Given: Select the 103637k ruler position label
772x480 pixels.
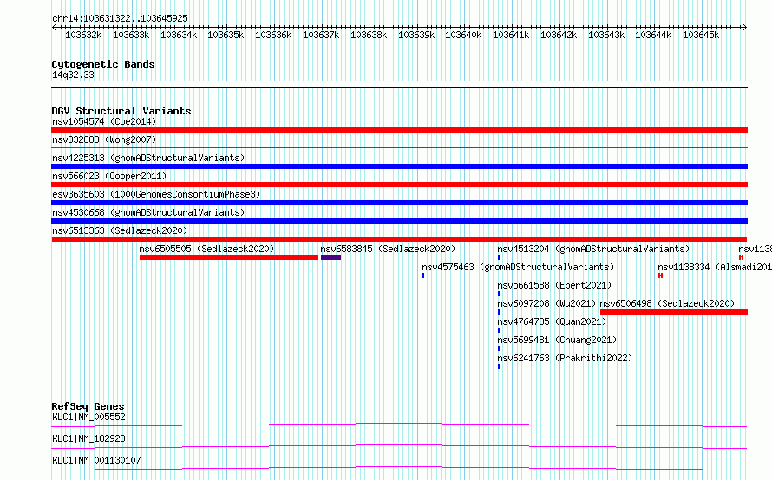Looking at the screenshot, I should pyautogui.click(x=321, y=35).
